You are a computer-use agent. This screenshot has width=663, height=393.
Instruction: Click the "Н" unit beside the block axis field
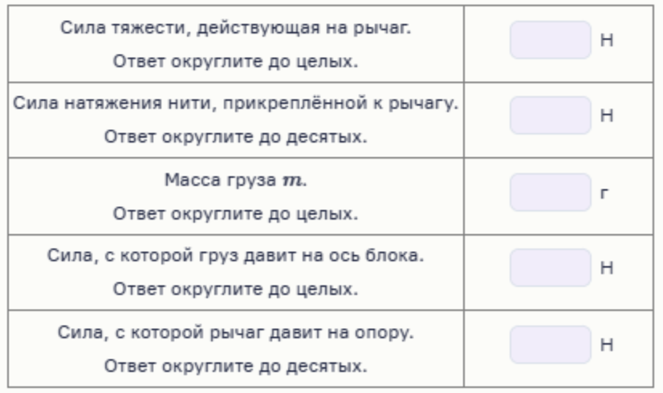tap(607, 268)
